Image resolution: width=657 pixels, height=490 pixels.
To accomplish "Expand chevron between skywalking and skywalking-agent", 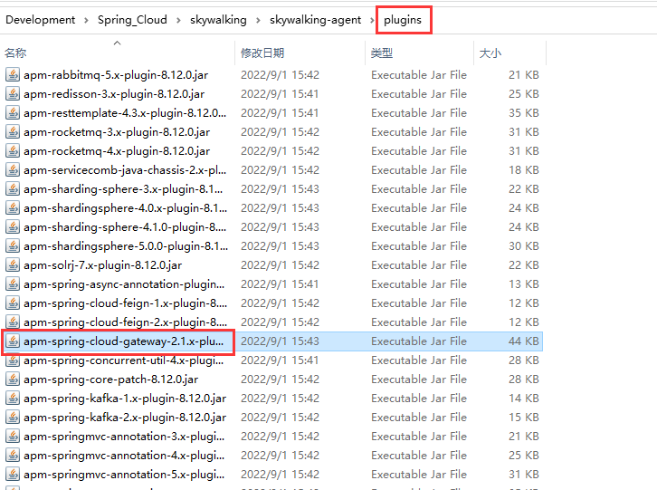I will click(x=258, y=20).
